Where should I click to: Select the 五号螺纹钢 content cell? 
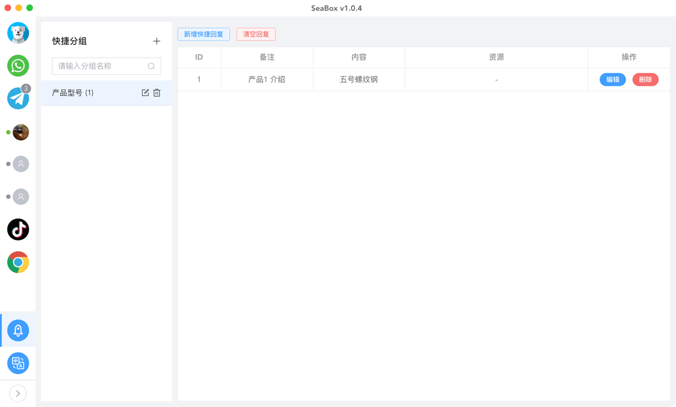(x=359, y=80)
